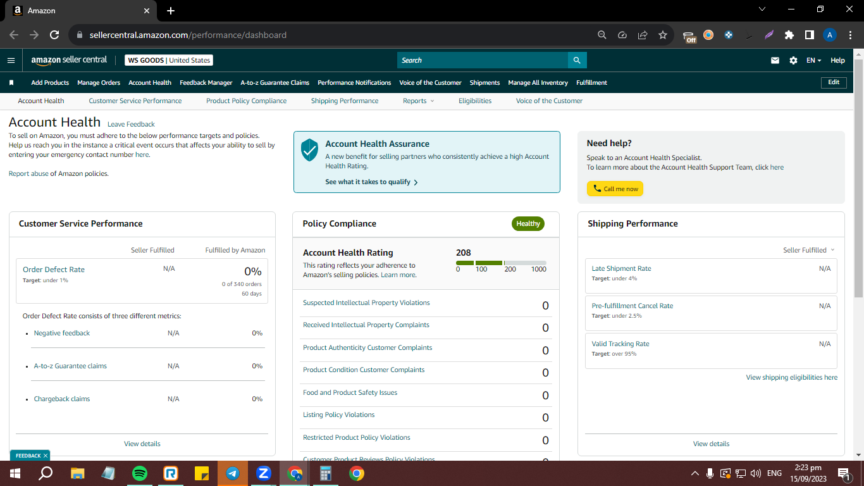Toggle the Chrome side panel icon
The width and height of the screenshot is (864, 486).
coord(809,35)
